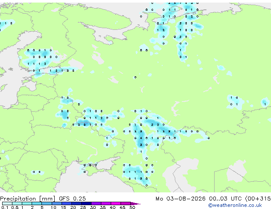Pick the lightest 0.1–0.5 mm legend swatch

coord(7,203)
